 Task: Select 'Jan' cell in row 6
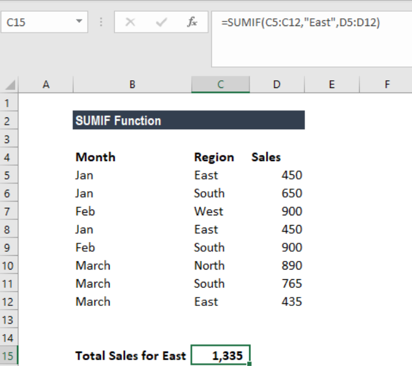132,193
